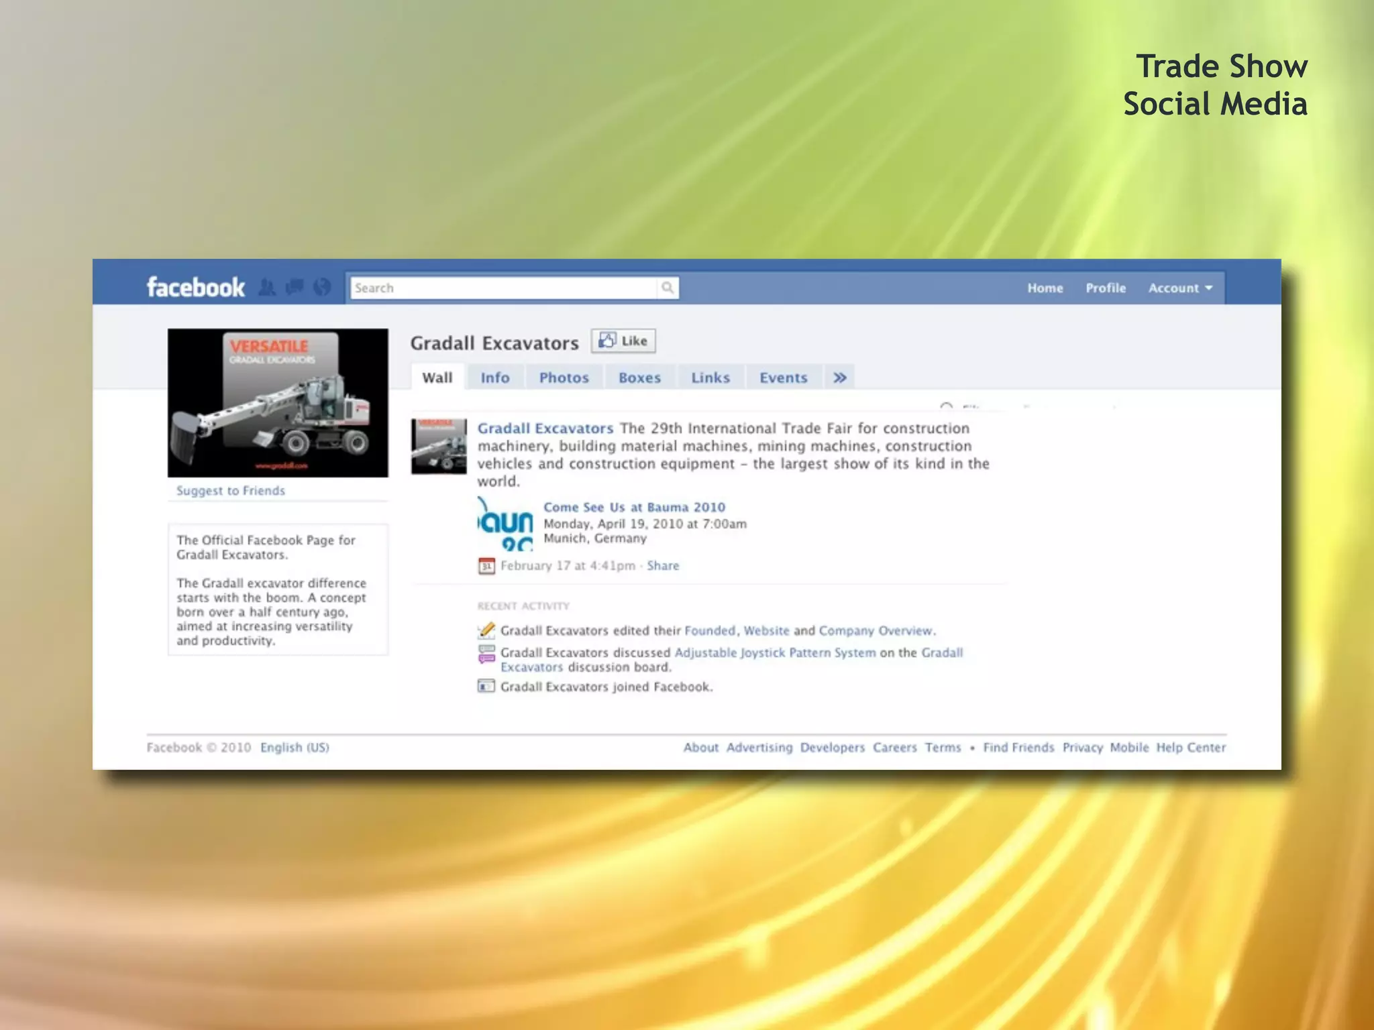
Task: Open the messages icon
Action: coord(294,288)
